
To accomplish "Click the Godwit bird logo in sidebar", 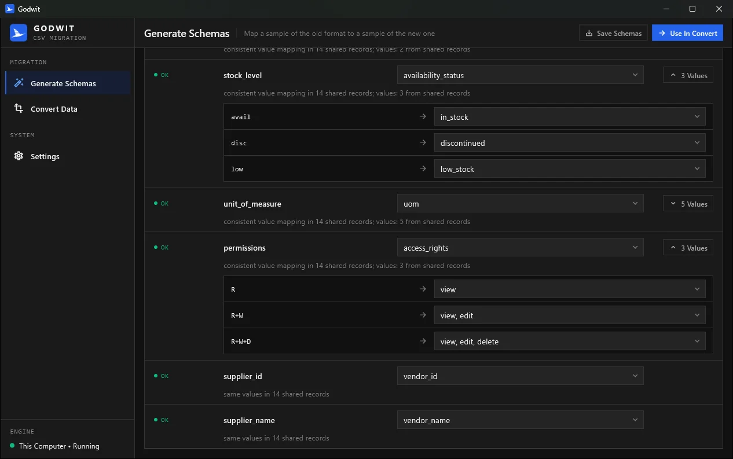I will [x=19, y=33].
